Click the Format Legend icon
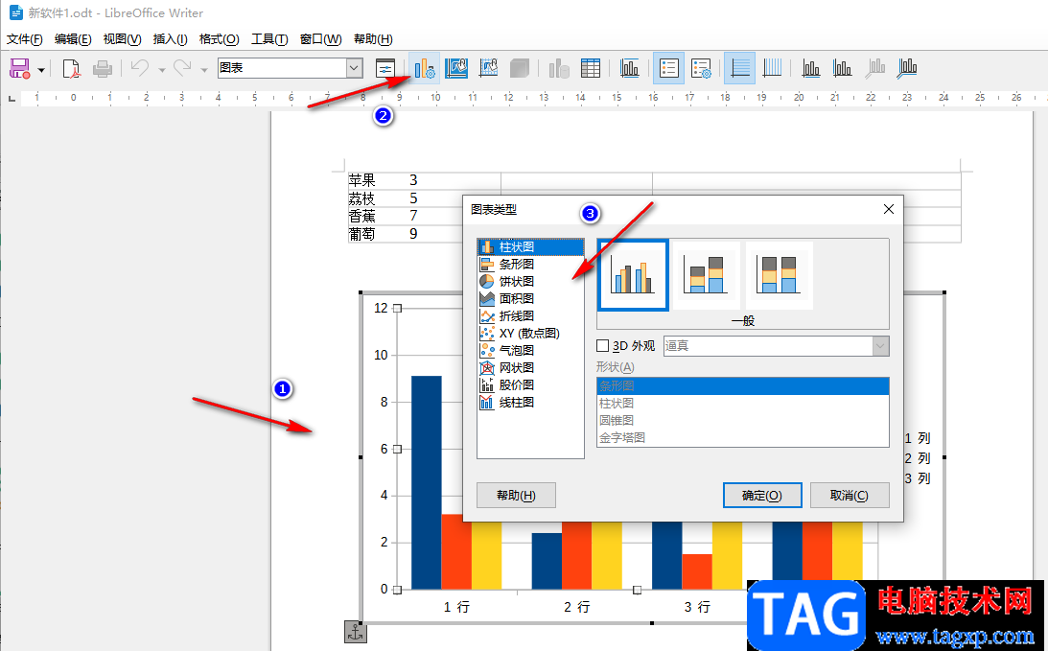Screen dimensions: 1048x651 click(x=701, y=68)
